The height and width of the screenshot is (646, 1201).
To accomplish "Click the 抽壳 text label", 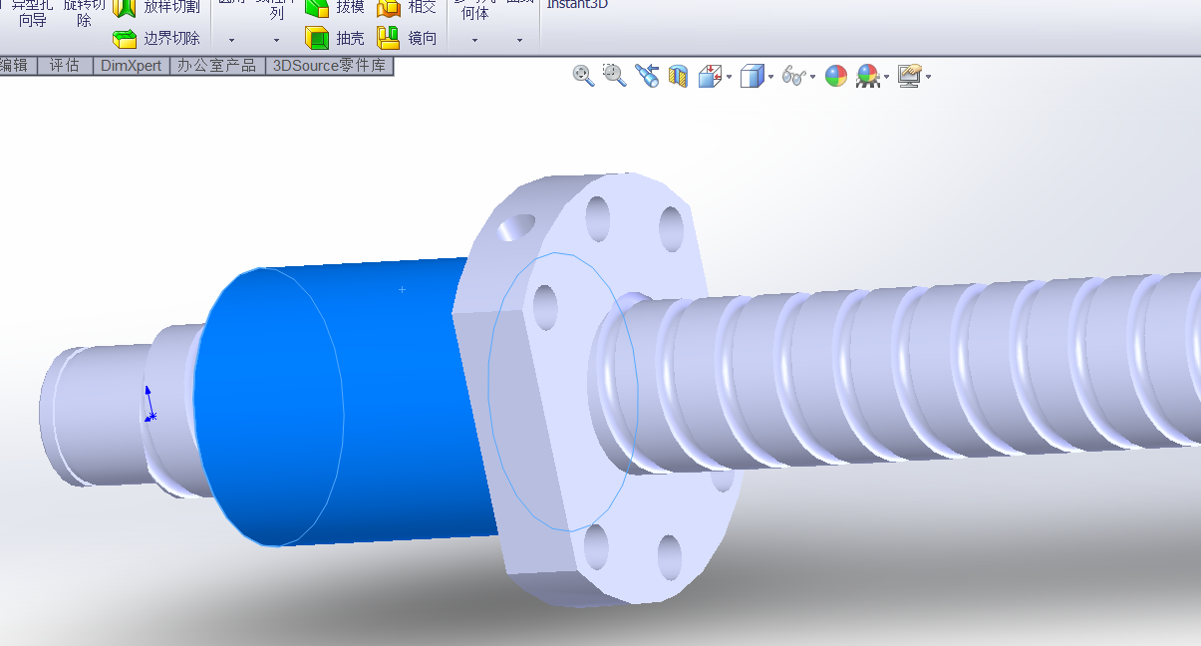I will (x=351, y=39).
